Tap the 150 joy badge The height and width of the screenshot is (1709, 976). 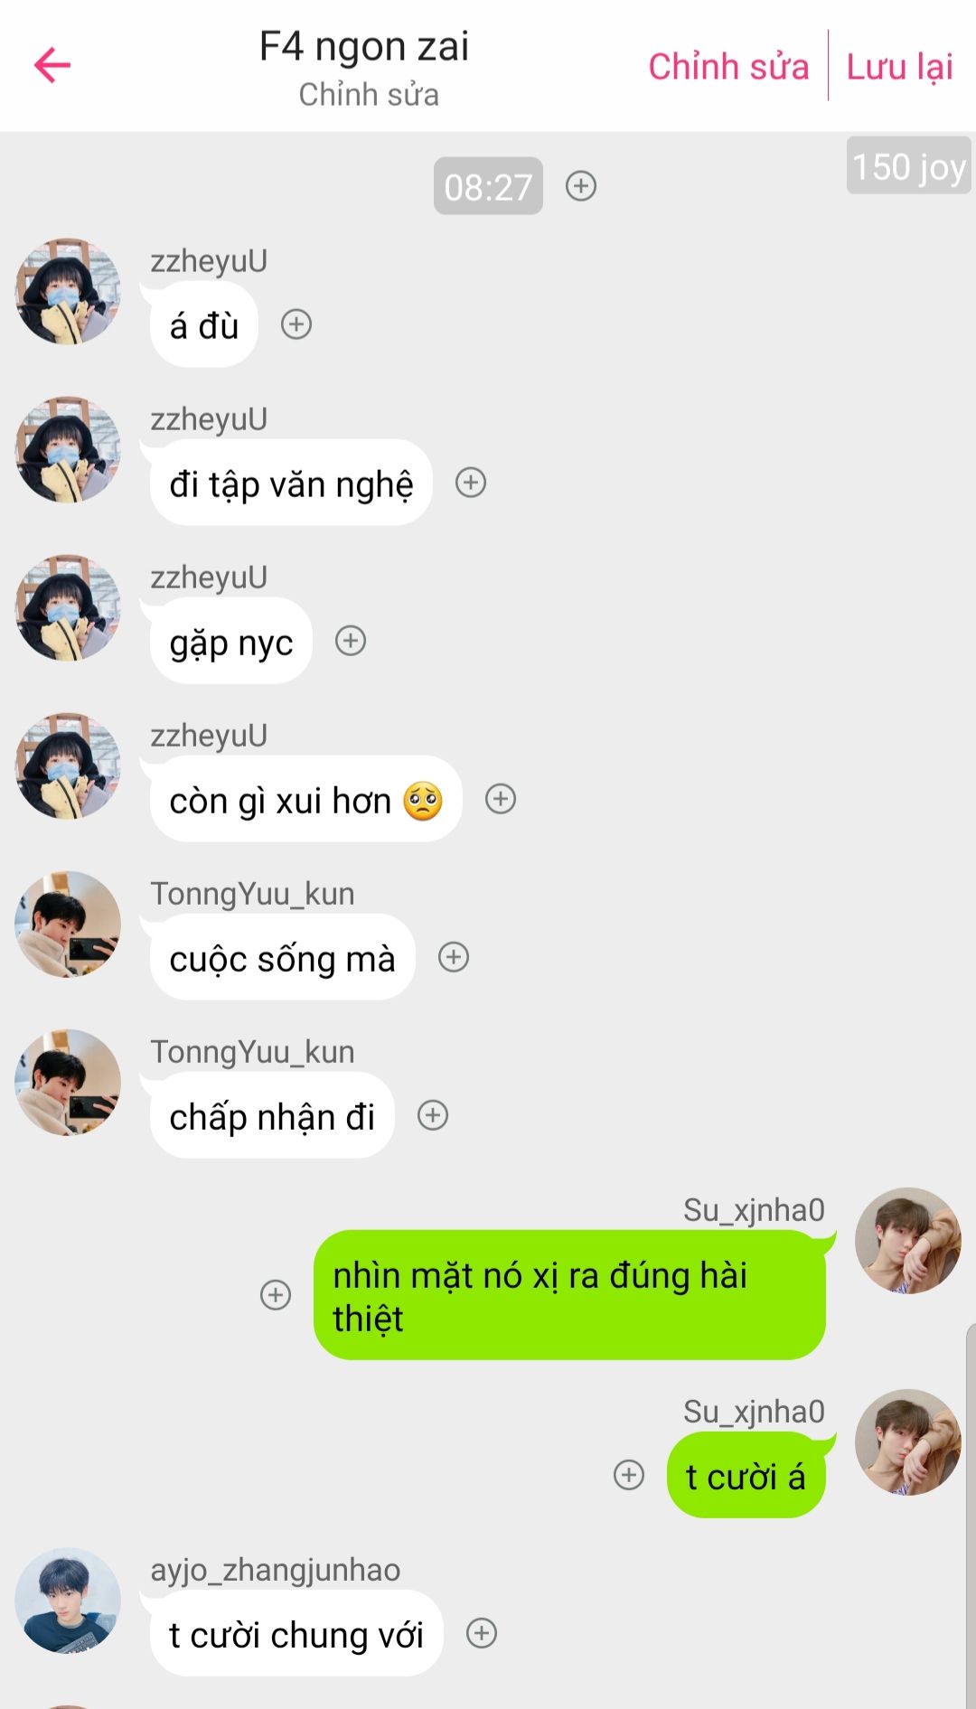(909, 166)
